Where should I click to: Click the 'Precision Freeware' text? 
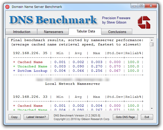pyautogui.click(x=116, y=18)
